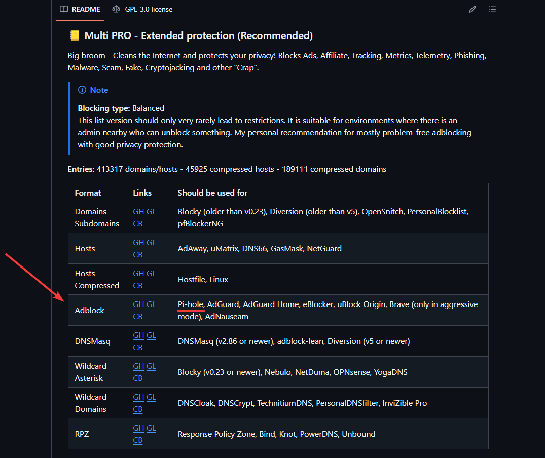Click the info icon next to Note
Screen dimensions: 545x458
[82, 90]
